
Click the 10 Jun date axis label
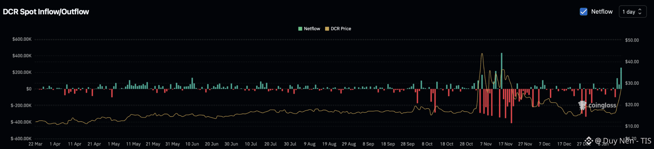tap(192, 144)
